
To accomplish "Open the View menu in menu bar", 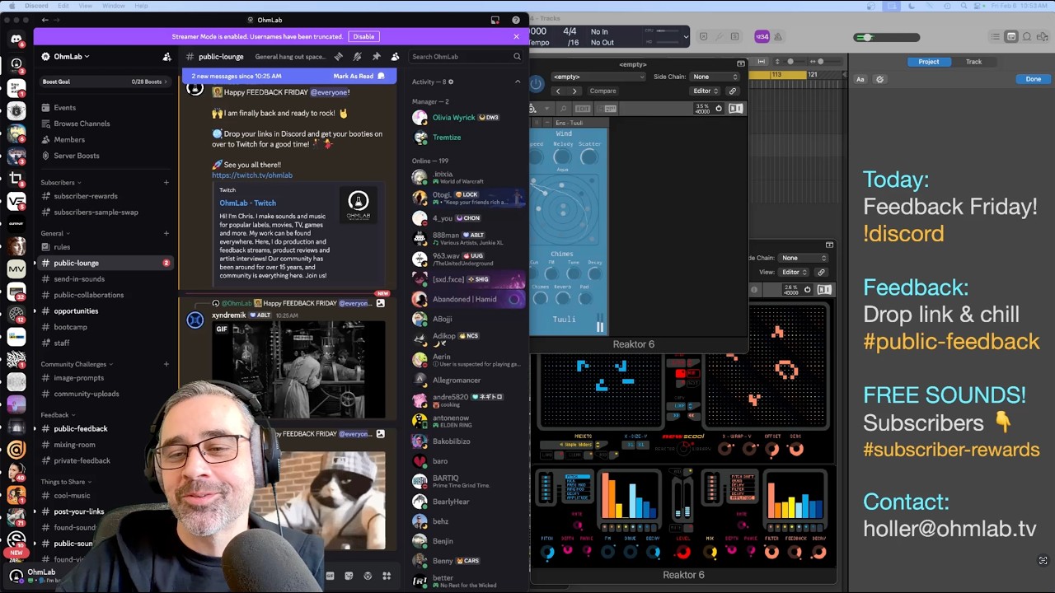I will click(x=86, y=6).
